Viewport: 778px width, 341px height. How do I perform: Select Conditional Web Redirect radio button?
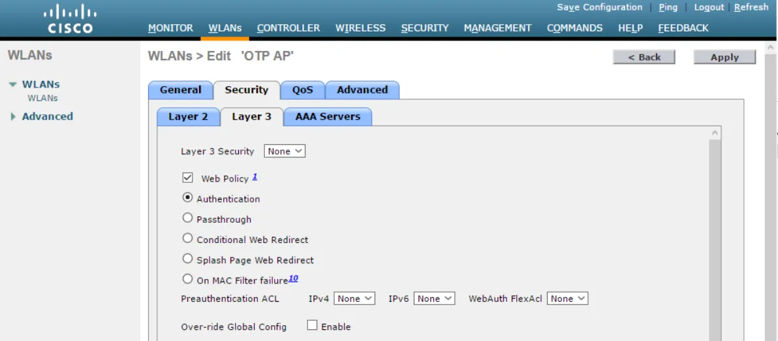coord(187,238)
